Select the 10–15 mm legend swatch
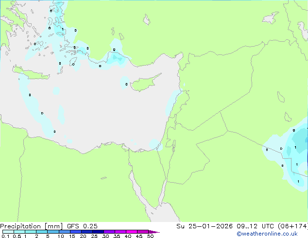 [64, 232]
